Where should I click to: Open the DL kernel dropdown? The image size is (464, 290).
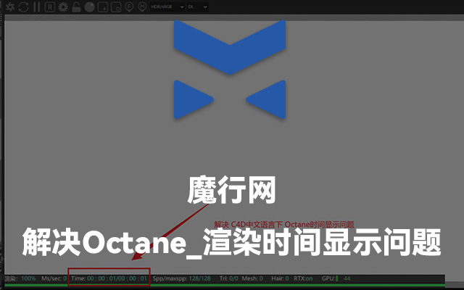pyautogui.click(x=197, y=7)
